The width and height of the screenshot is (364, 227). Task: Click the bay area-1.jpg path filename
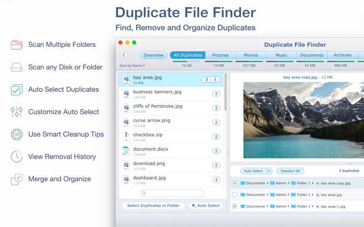pyautogui.click(x=333, y=207)
